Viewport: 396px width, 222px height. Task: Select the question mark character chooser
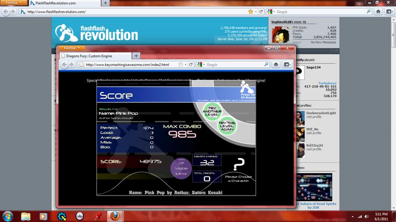239,164
